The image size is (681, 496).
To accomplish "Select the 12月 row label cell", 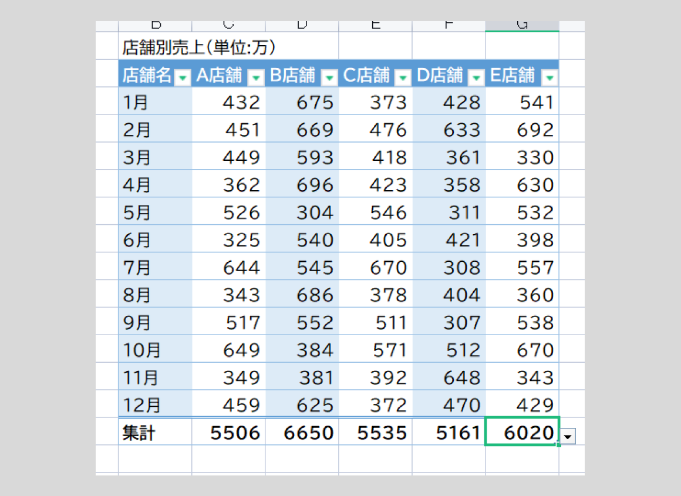I will [155, 404].
